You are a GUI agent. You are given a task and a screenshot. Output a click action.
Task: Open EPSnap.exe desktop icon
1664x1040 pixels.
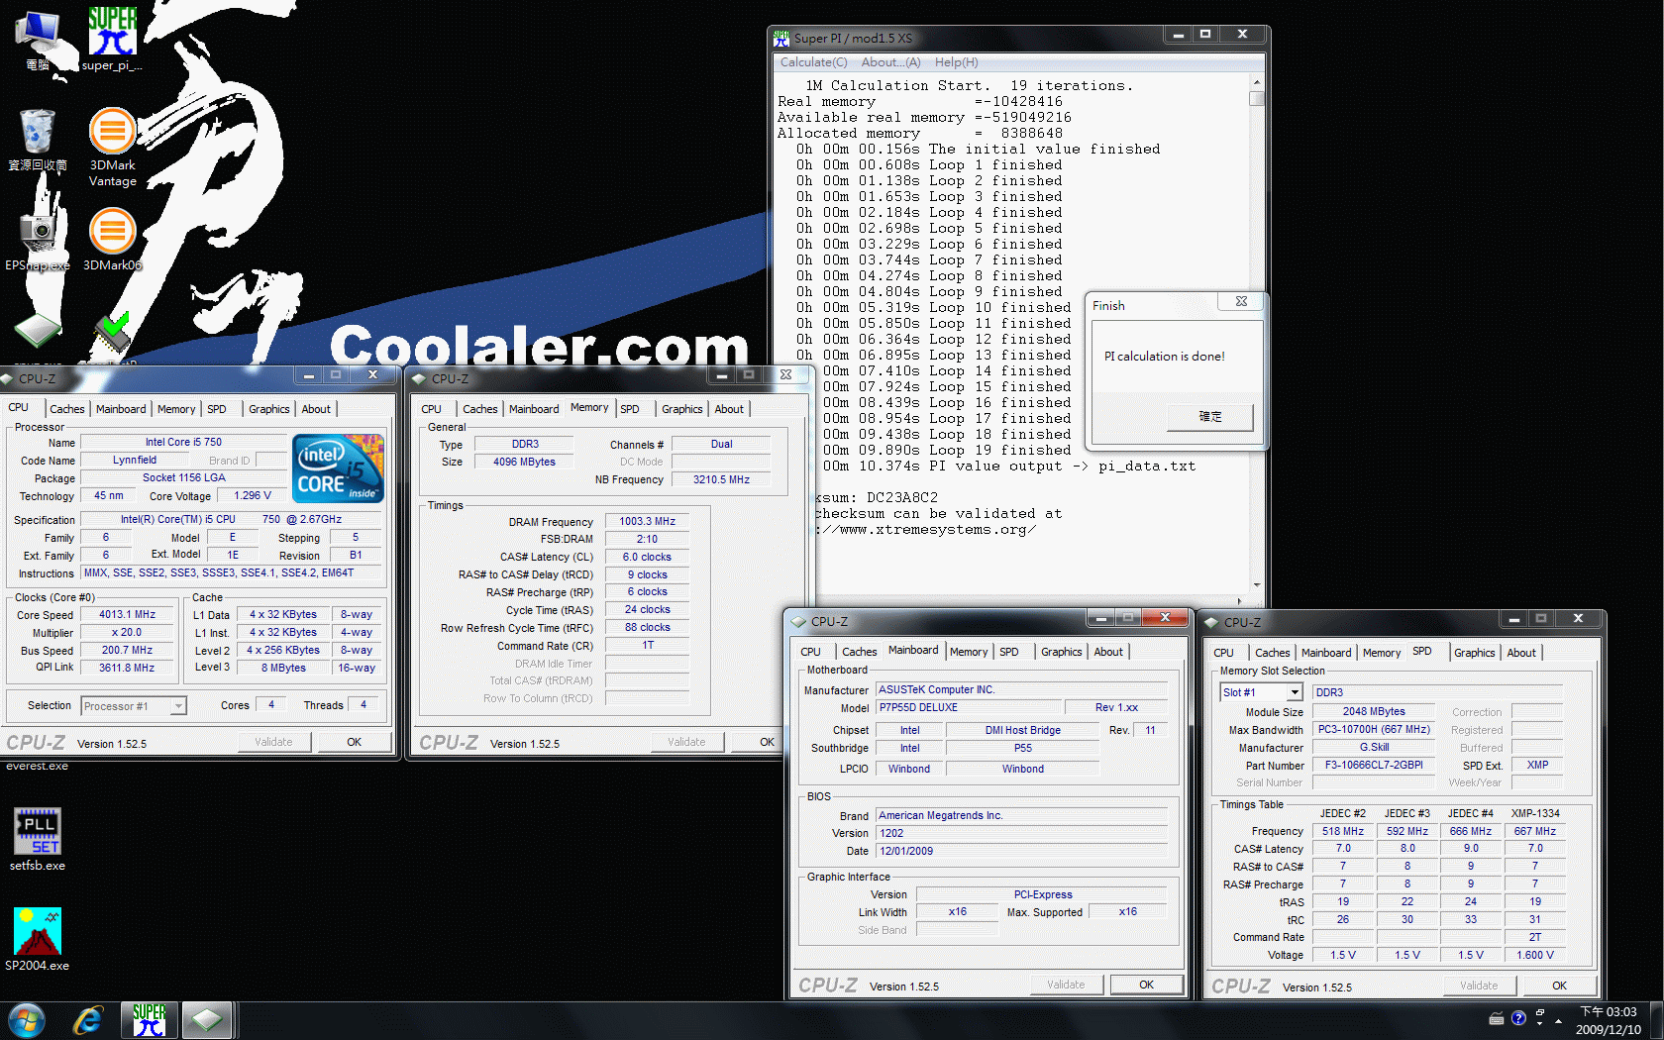tap(38, 239)
